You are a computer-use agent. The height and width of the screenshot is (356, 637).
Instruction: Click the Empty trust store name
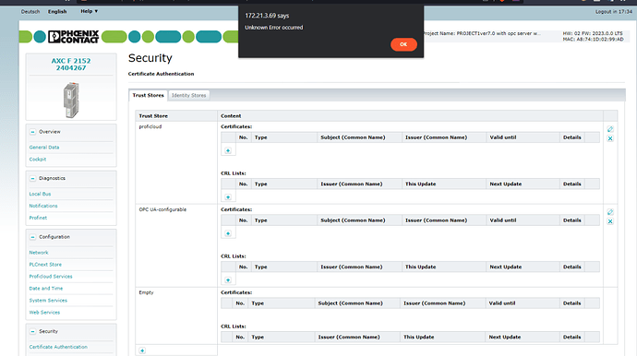[x=146, y=292]
